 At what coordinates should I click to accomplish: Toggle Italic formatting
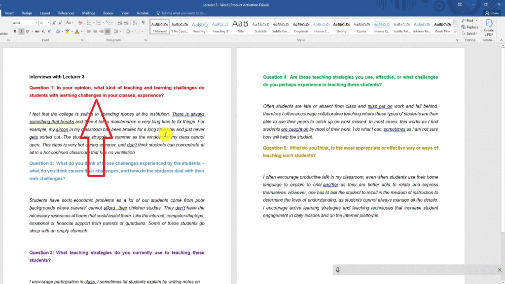[x=21, y=32]
